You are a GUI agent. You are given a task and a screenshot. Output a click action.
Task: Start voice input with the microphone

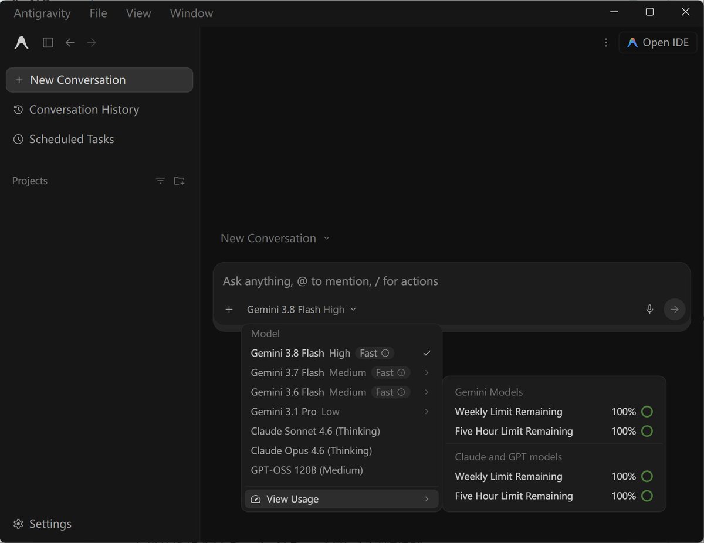[x=649, y=309]
